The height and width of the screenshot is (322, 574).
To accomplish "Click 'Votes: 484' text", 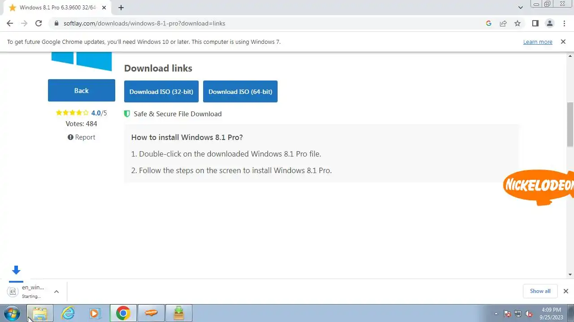I will [81, 123].
